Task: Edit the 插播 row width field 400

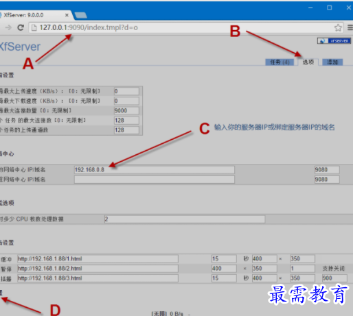Action: point(264,278)
